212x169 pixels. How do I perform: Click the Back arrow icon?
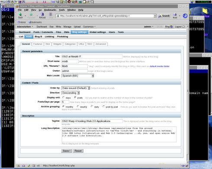tap(20, 14)
